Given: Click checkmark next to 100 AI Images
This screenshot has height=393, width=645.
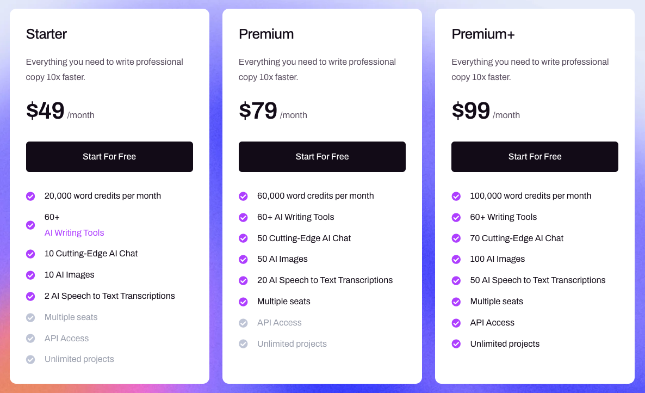Looking at the screenshot, I should [x=456, y=259].
